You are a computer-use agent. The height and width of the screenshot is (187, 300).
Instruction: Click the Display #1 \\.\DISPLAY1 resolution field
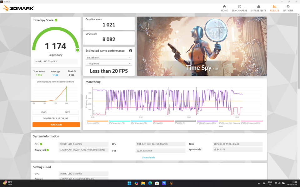click(83, 150)
